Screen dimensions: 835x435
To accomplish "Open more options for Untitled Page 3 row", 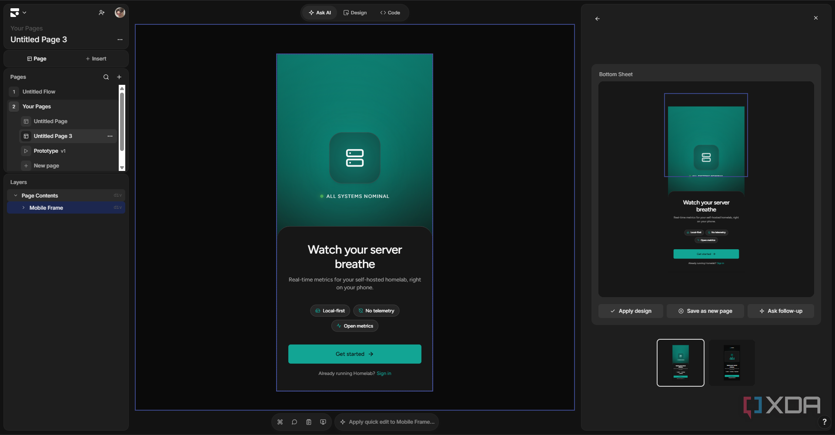I will point(110,136).
